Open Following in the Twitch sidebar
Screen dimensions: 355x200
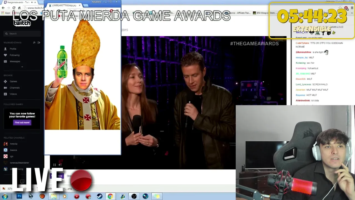tap(14, 55)
